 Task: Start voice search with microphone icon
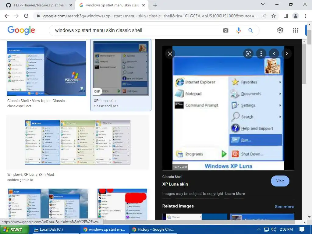238,30
